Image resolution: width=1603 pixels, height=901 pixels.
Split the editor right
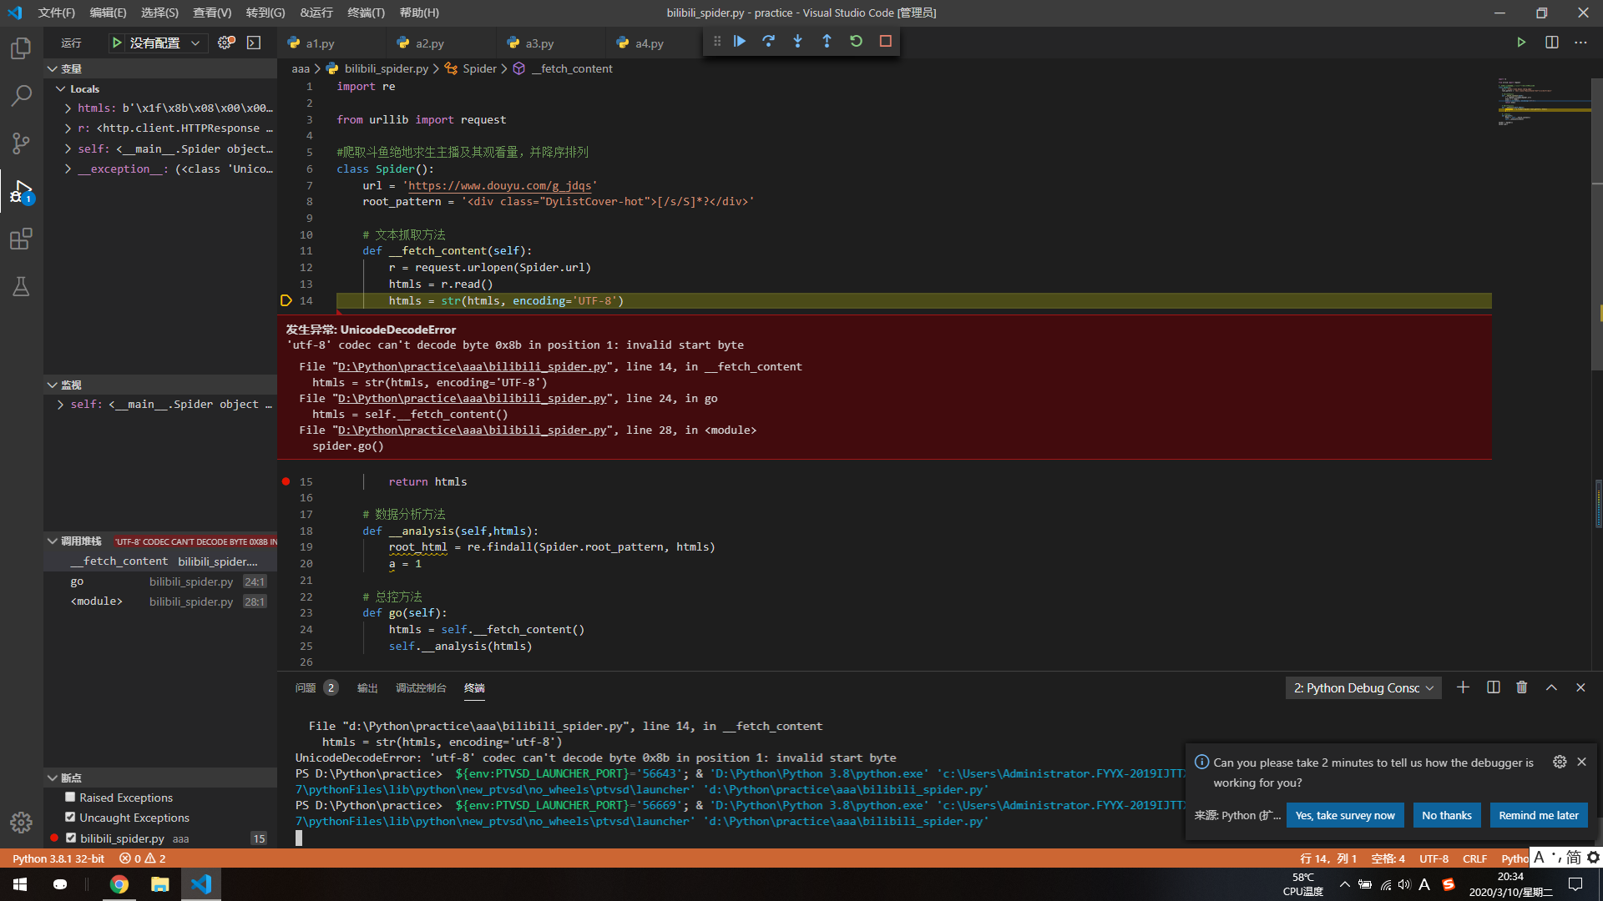(1551, 43)
